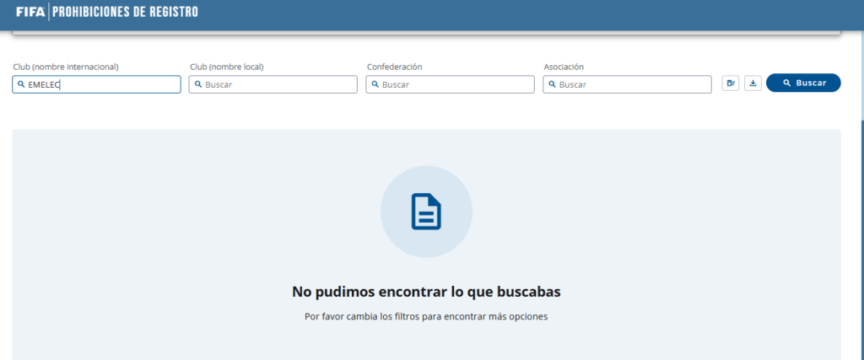Screen dimensions: 864x360
Task: Click the "No pudimos encontrar lo que buscabas" heading
Action: 426,292
